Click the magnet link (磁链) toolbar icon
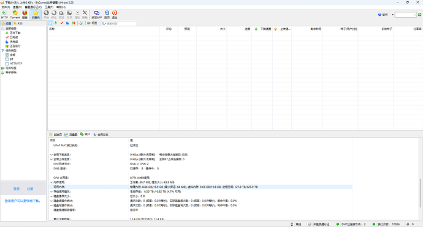Image resolution: width=423 pixels, height=227 pixels. (x=25, y=15)
